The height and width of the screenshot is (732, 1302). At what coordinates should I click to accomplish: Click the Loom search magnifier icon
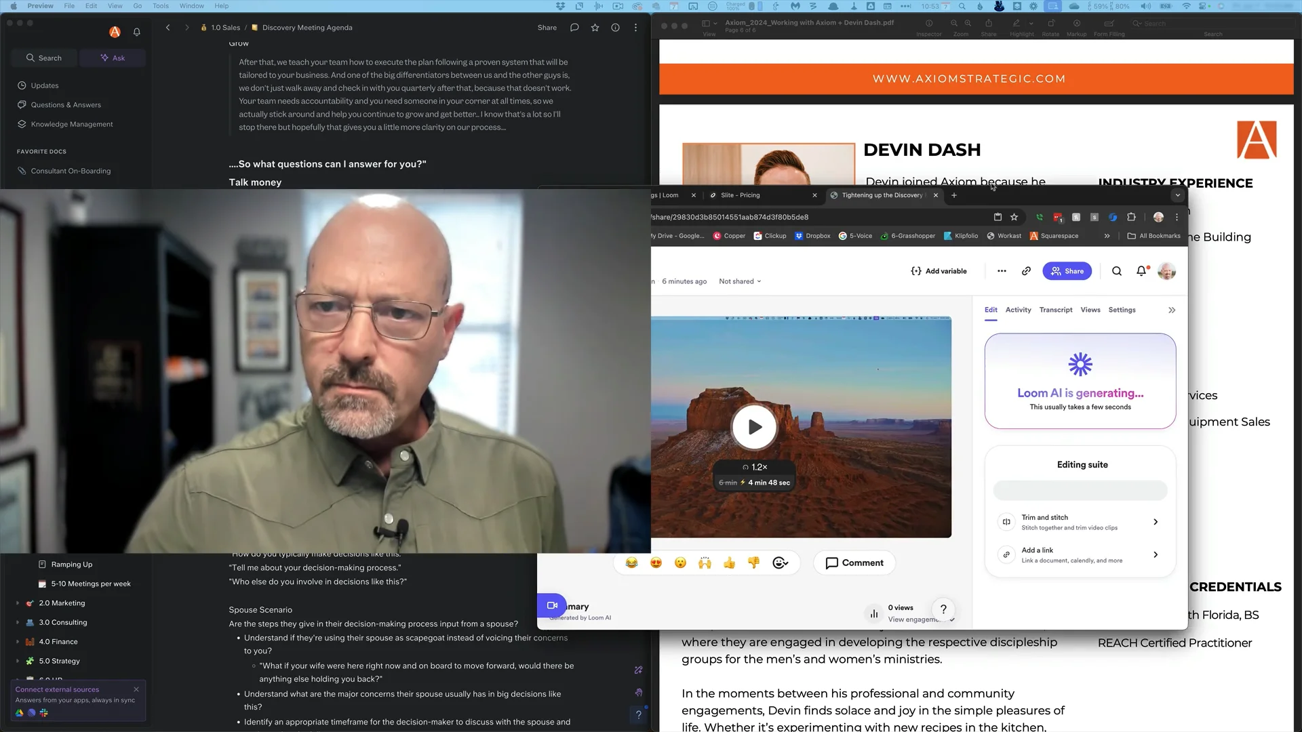pos(1117,271)
